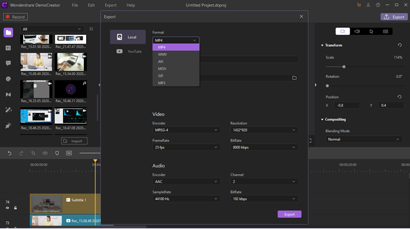Toggle visibility eye on track 74
Screen dimensions: 410x229
click(7, 208)
